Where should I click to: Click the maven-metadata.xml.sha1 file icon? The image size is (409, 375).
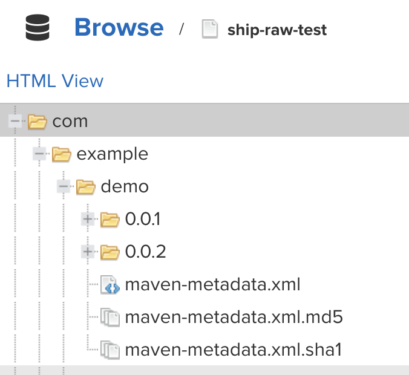(110, 350)
